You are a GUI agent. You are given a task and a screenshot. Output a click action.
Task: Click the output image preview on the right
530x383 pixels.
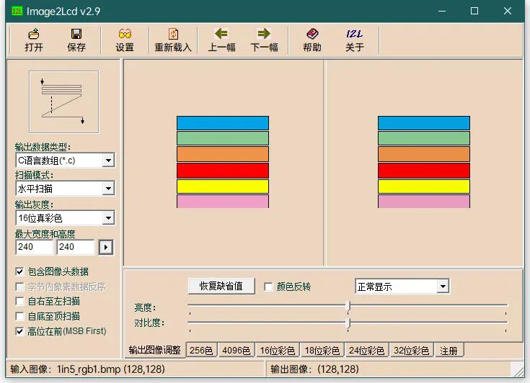click(x=424, y=162)
